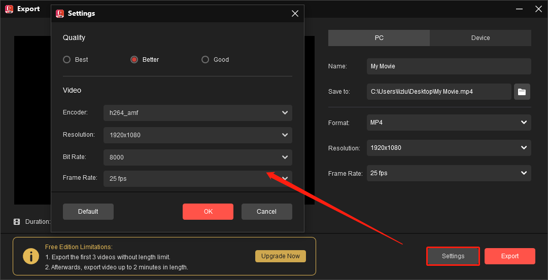This screenshot has height=280, width=548.
Task: Click the Quality section heading
Action: click(74, 37)
